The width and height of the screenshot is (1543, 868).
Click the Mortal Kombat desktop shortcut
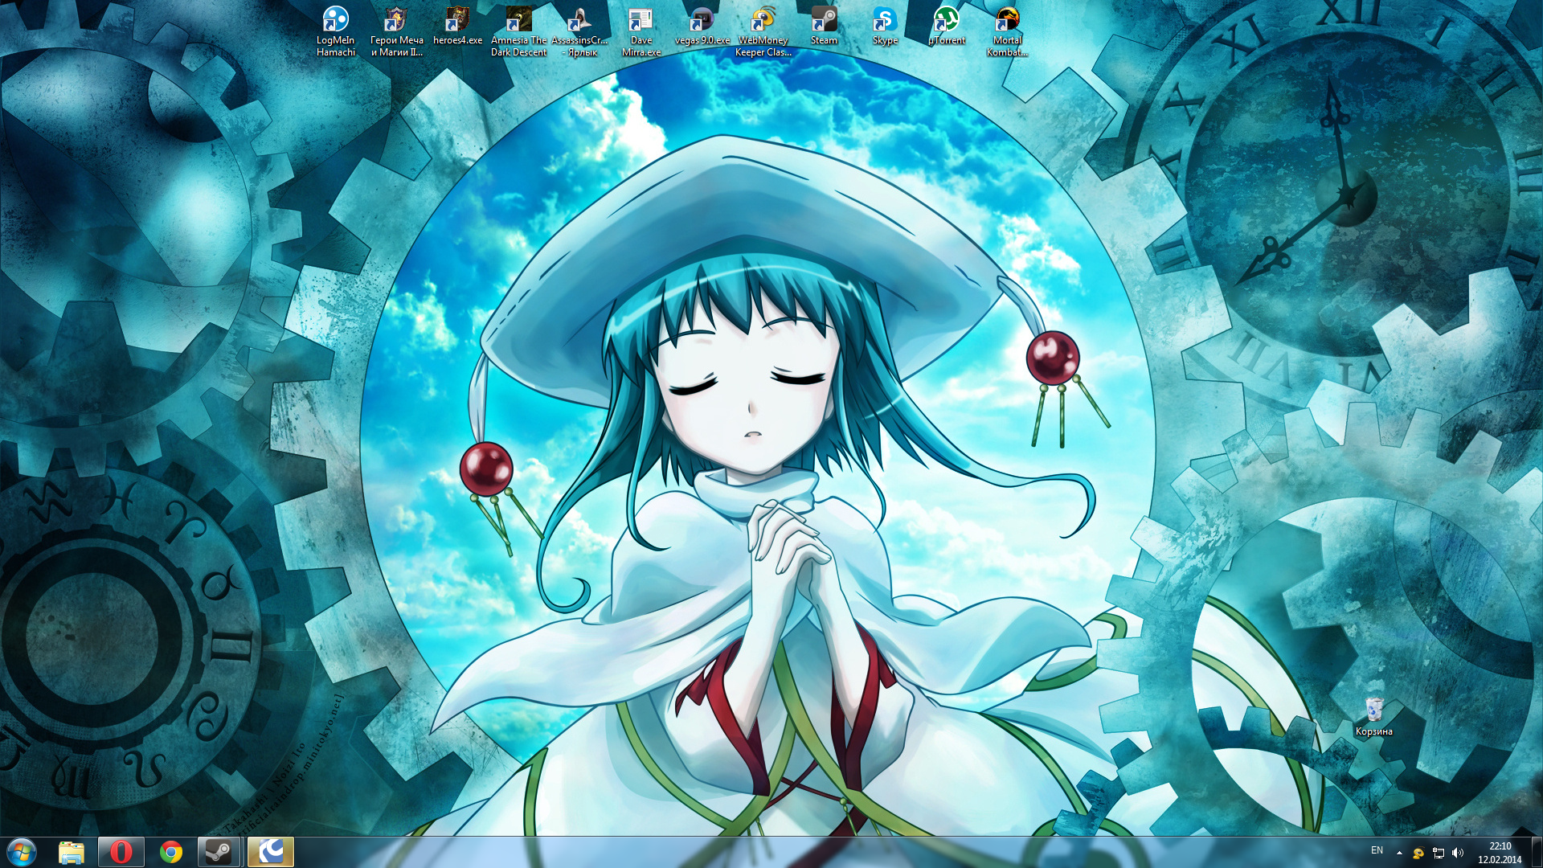point(1007,21)
